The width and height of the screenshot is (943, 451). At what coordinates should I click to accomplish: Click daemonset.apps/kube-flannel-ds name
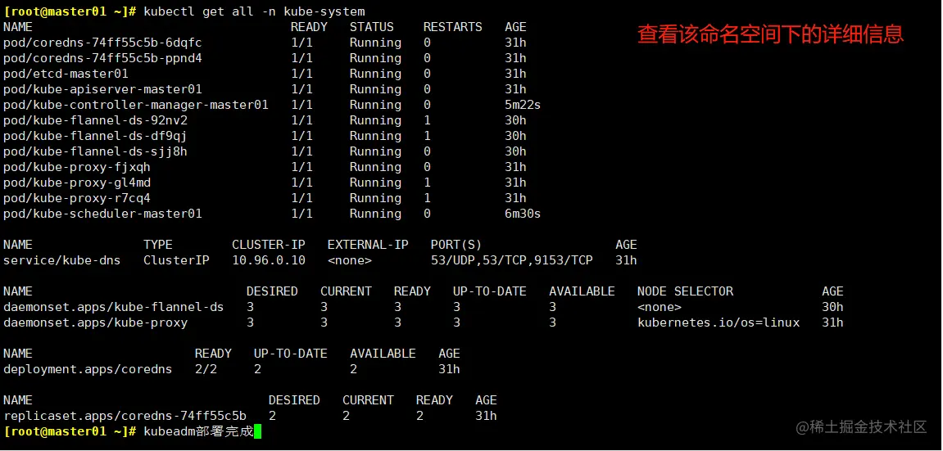(x=113, y=308)
